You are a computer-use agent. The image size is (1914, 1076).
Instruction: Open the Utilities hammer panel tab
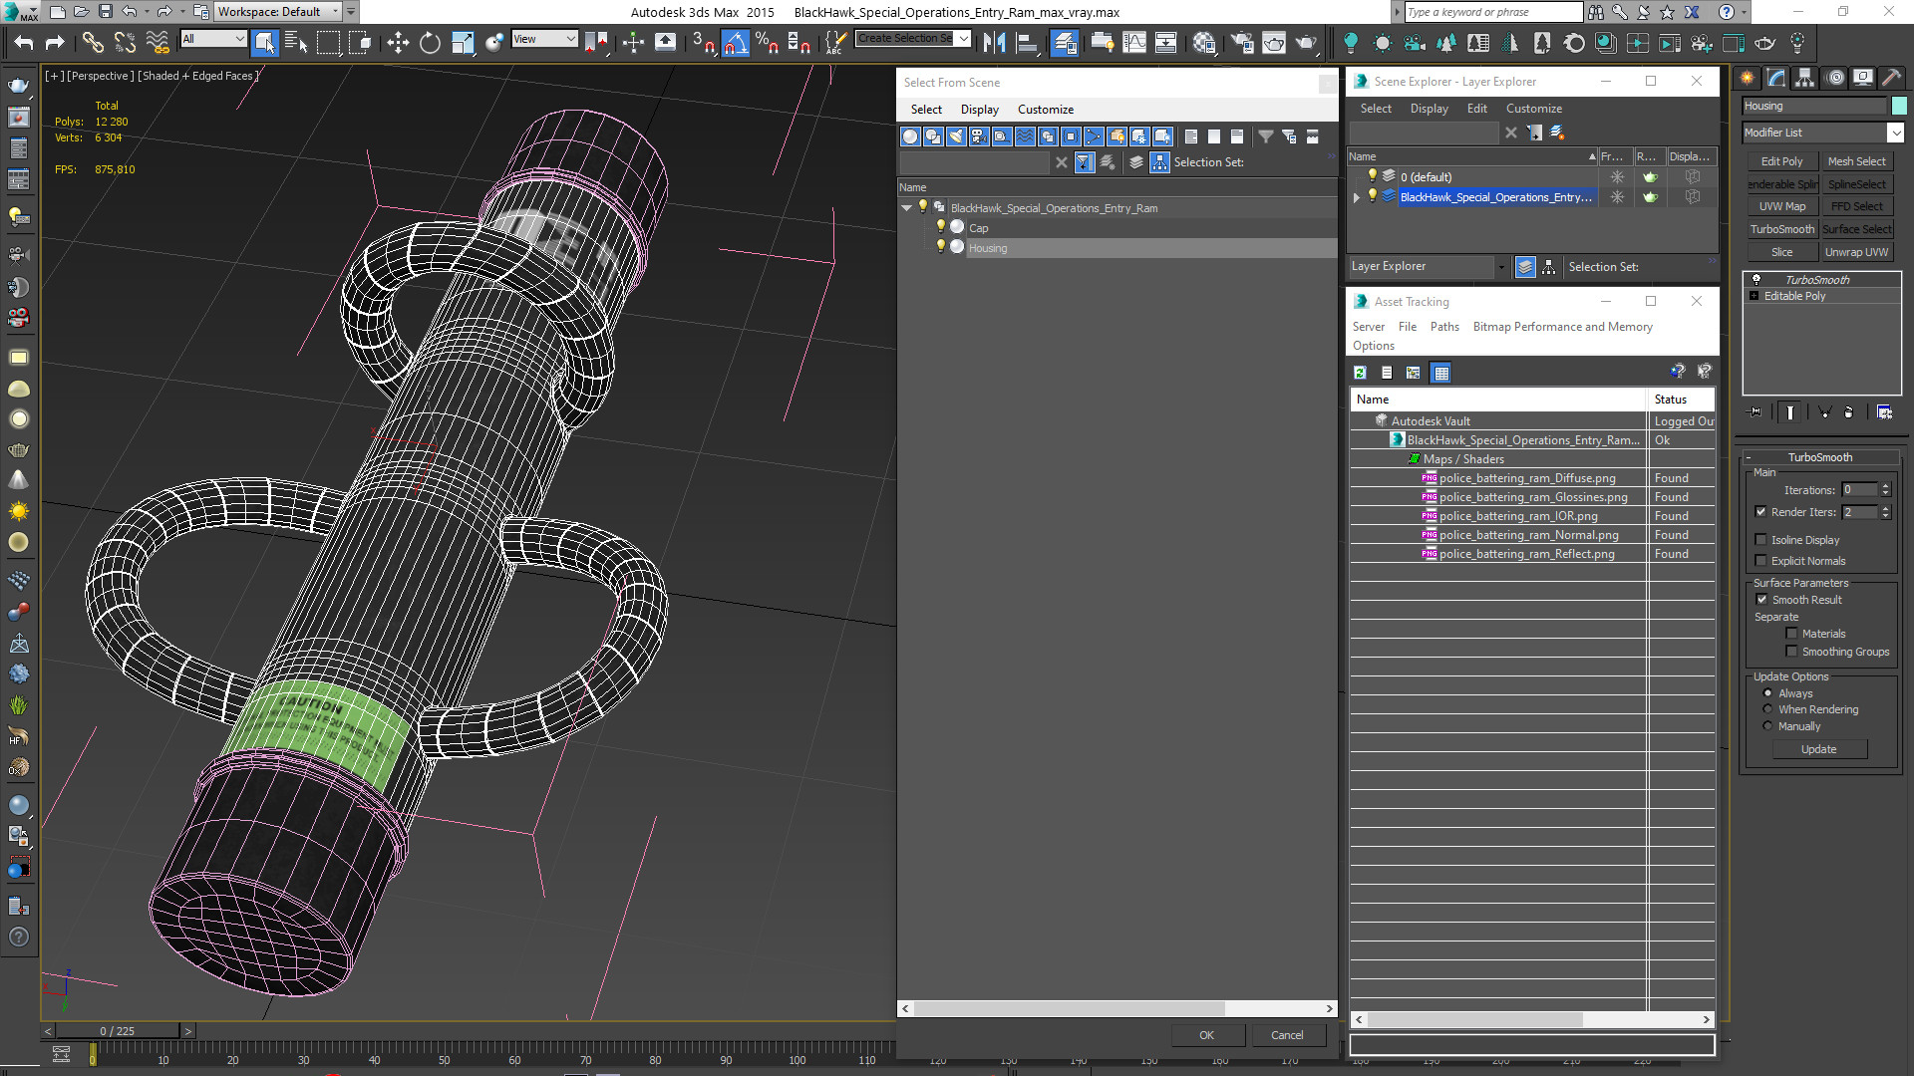click(x=1891, y=78)
